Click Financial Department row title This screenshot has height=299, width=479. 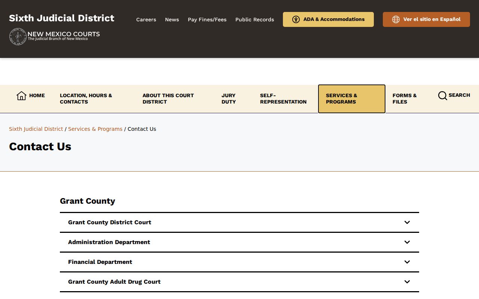(x=100, y=262)
